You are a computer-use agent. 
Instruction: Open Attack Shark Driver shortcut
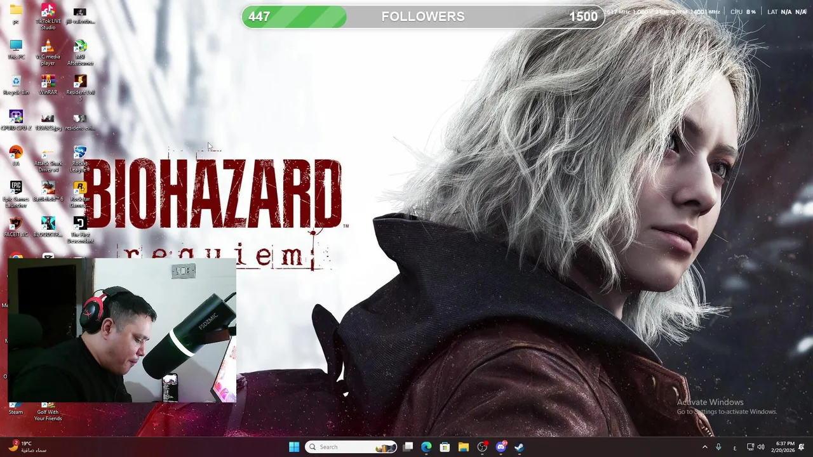(48, 159)
